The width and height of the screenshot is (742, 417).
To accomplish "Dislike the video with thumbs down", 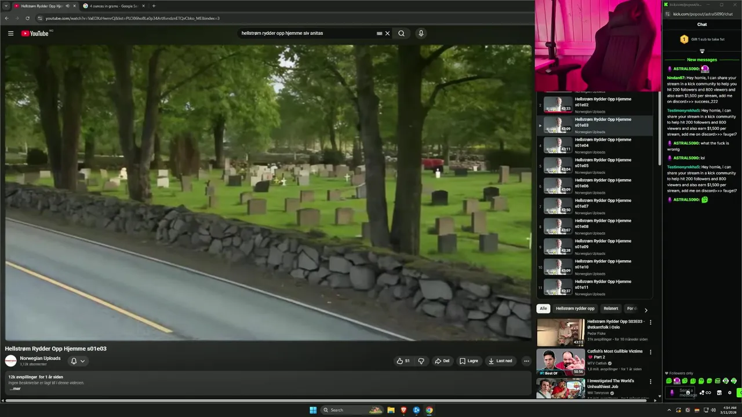I will [x=421, y=361].
